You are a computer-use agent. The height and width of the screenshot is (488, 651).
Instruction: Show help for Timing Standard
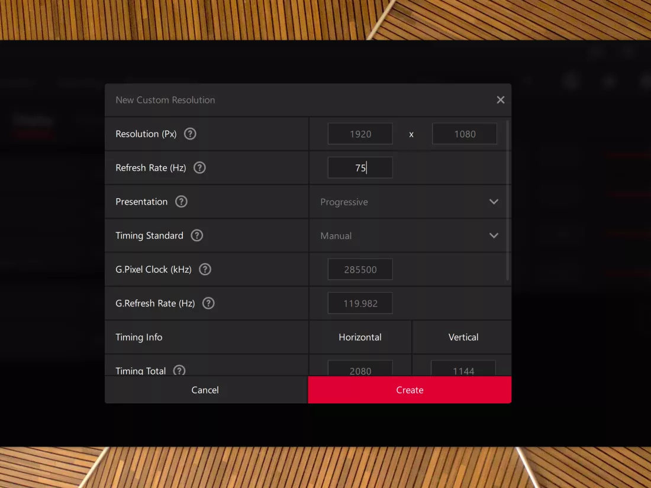(x=197, y=235)
